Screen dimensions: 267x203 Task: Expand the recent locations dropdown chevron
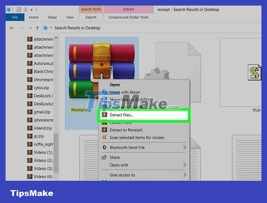click(x=30, y=28)
